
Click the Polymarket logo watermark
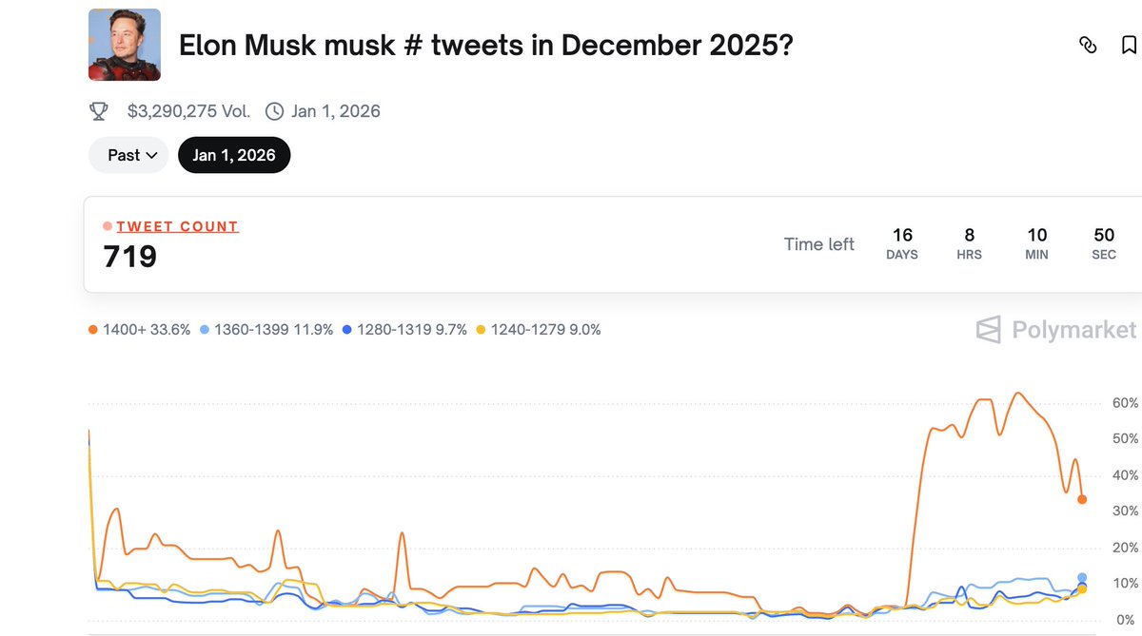[x=1056, y=330]
